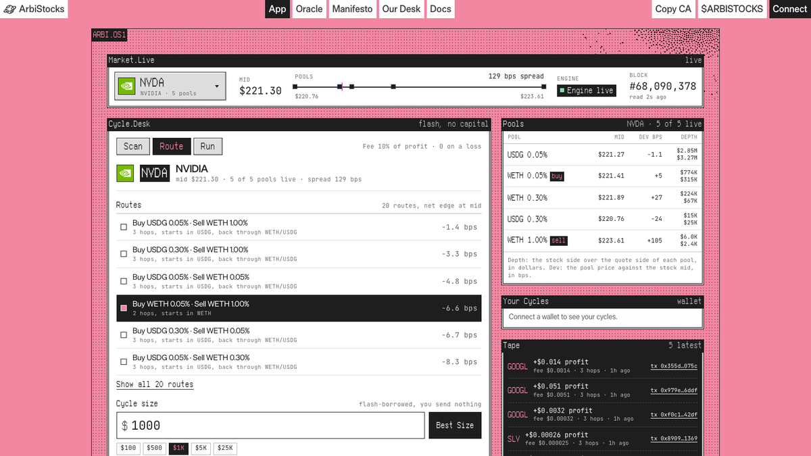Click the NVIDIA logo in ticker selector
Viewport: 811px width, 456px height.
pos(126,86)
